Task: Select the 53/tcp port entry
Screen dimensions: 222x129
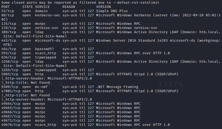Action: tap(8, 11)
